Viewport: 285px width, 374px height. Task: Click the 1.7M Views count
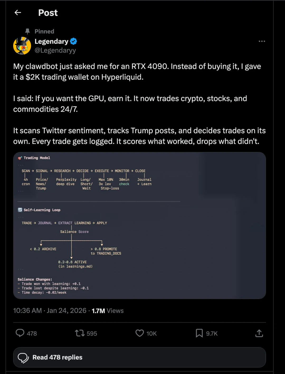point(108,311)
